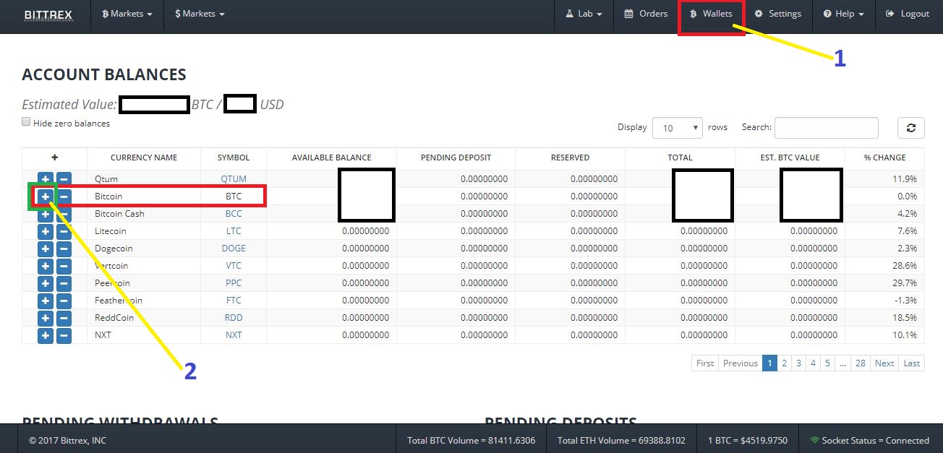Image resolution: width=943 pixels, height=453 pixels.
Task: Select pagination page 1
Action: point(769,363)
